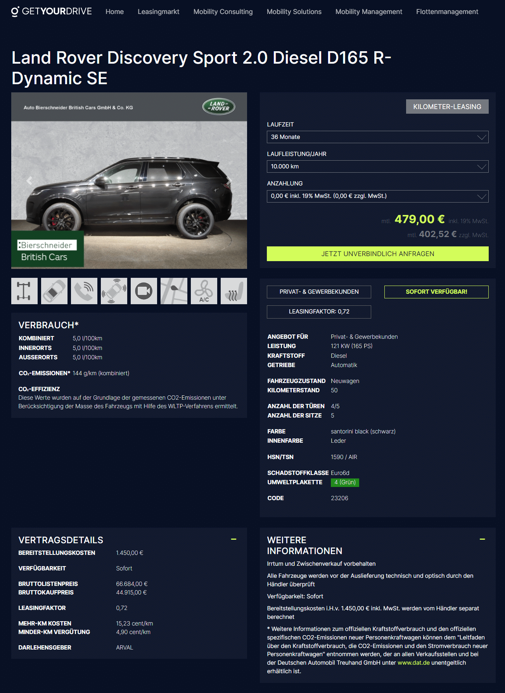
Task: Click the Kombiniert consumption 5,0 l/100km
Action: click(x=87, y=338)
